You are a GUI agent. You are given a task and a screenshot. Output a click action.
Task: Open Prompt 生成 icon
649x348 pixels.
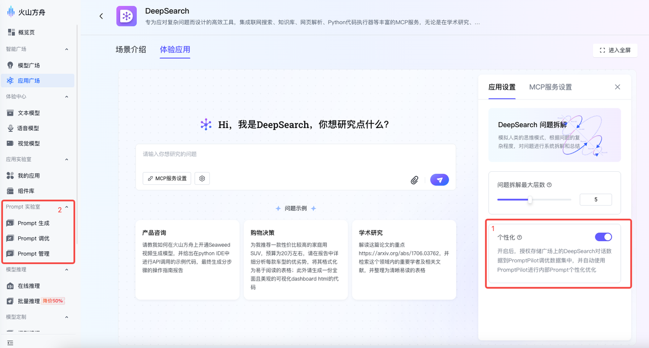point(10,223)
